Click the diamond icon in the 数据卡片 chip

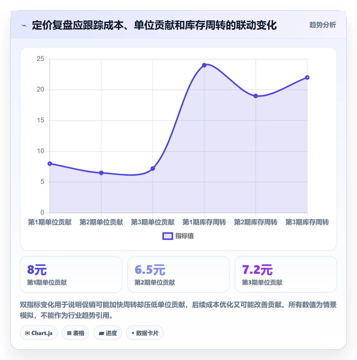click(133, 333)
